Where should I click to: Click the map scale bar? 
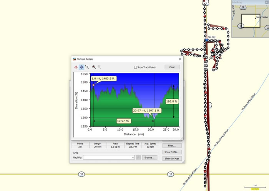click(x=255, y=187)
